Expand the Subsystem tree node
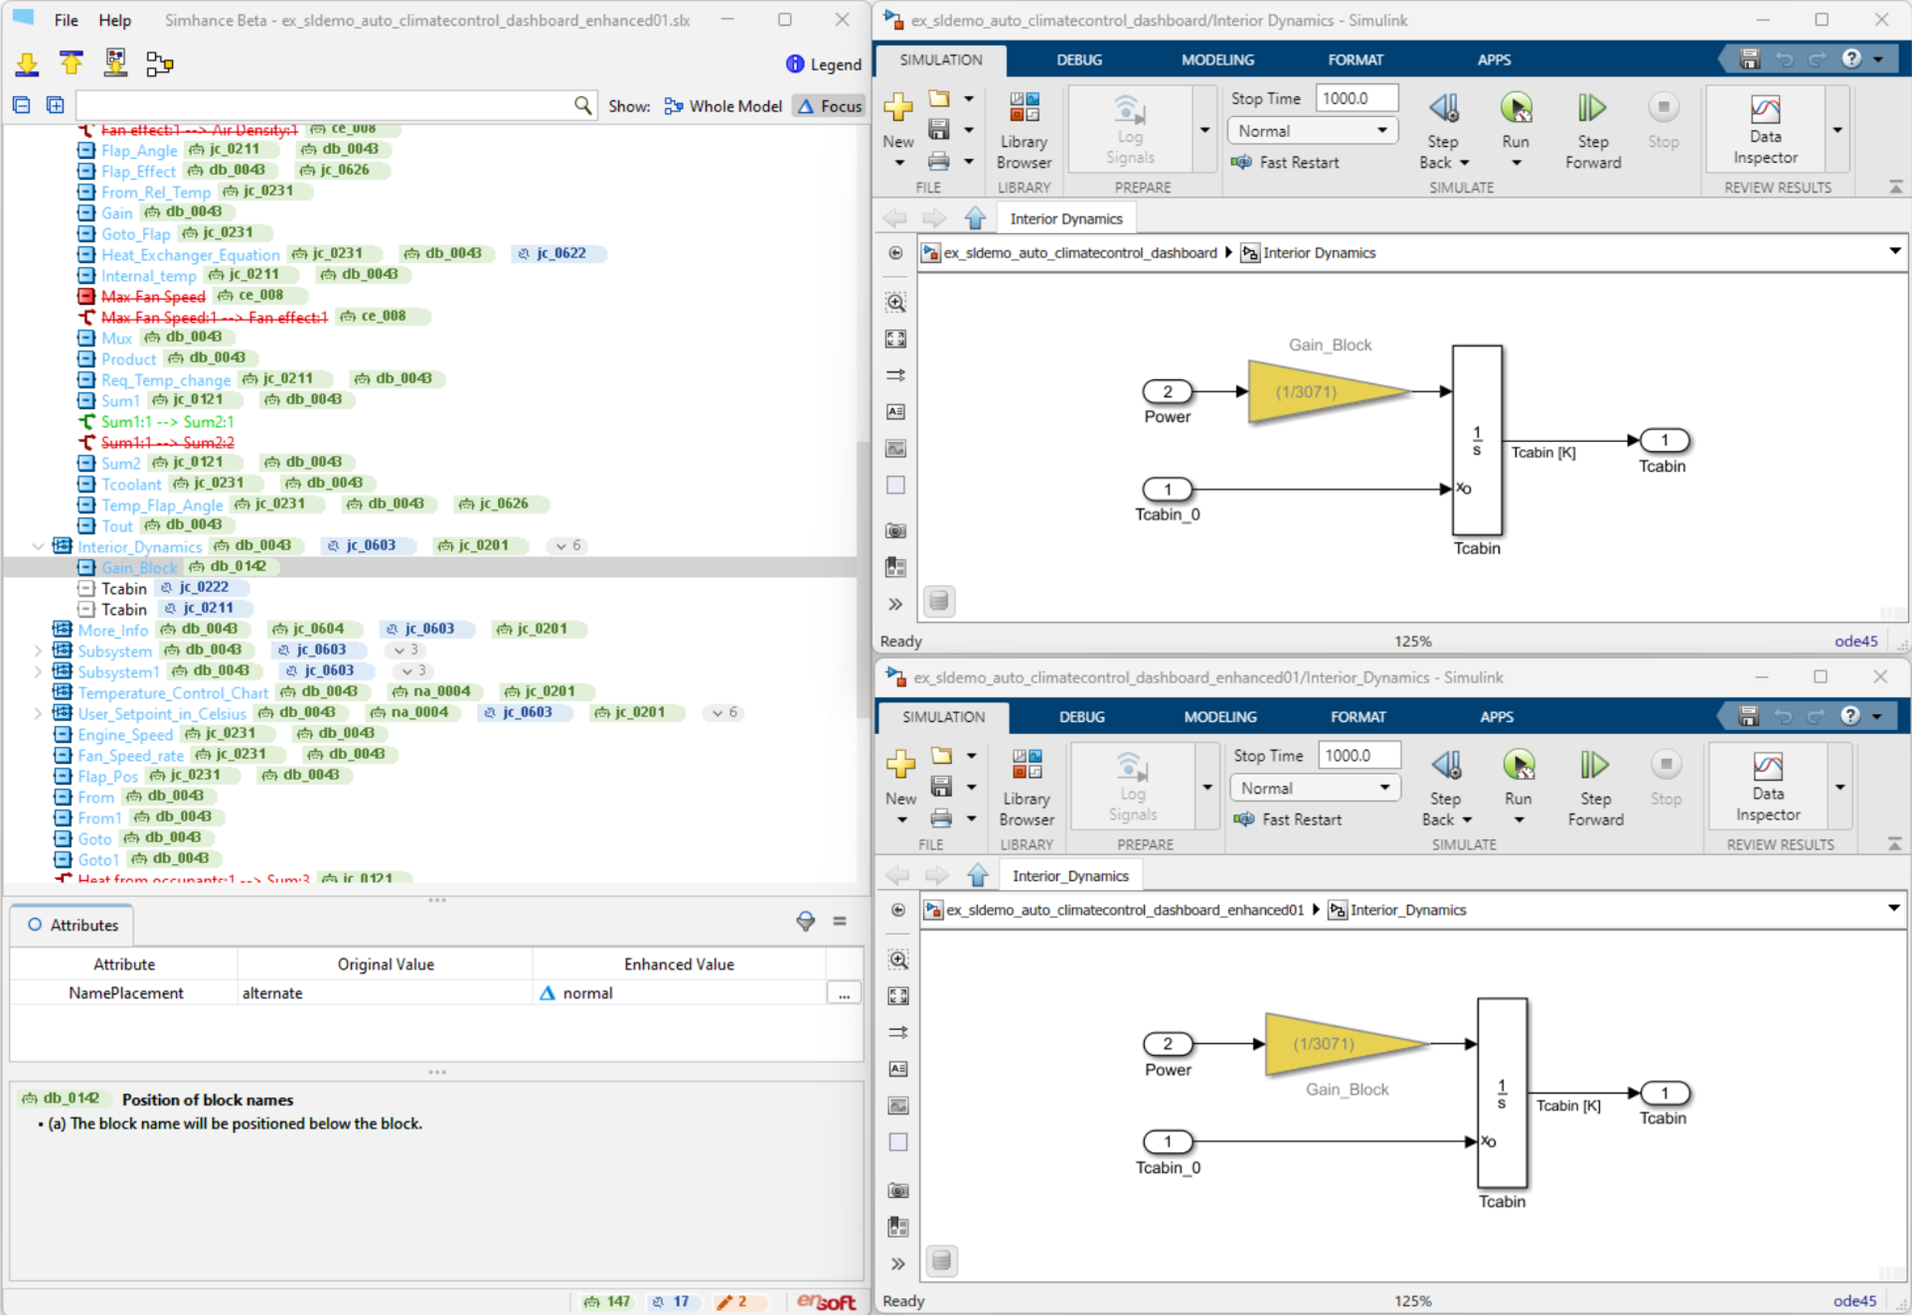This screenshot has width=1912, height=1315. pyautogui.click(x=38, y=651)
